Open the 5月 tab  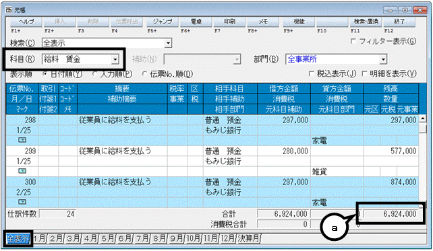(108, 239)
